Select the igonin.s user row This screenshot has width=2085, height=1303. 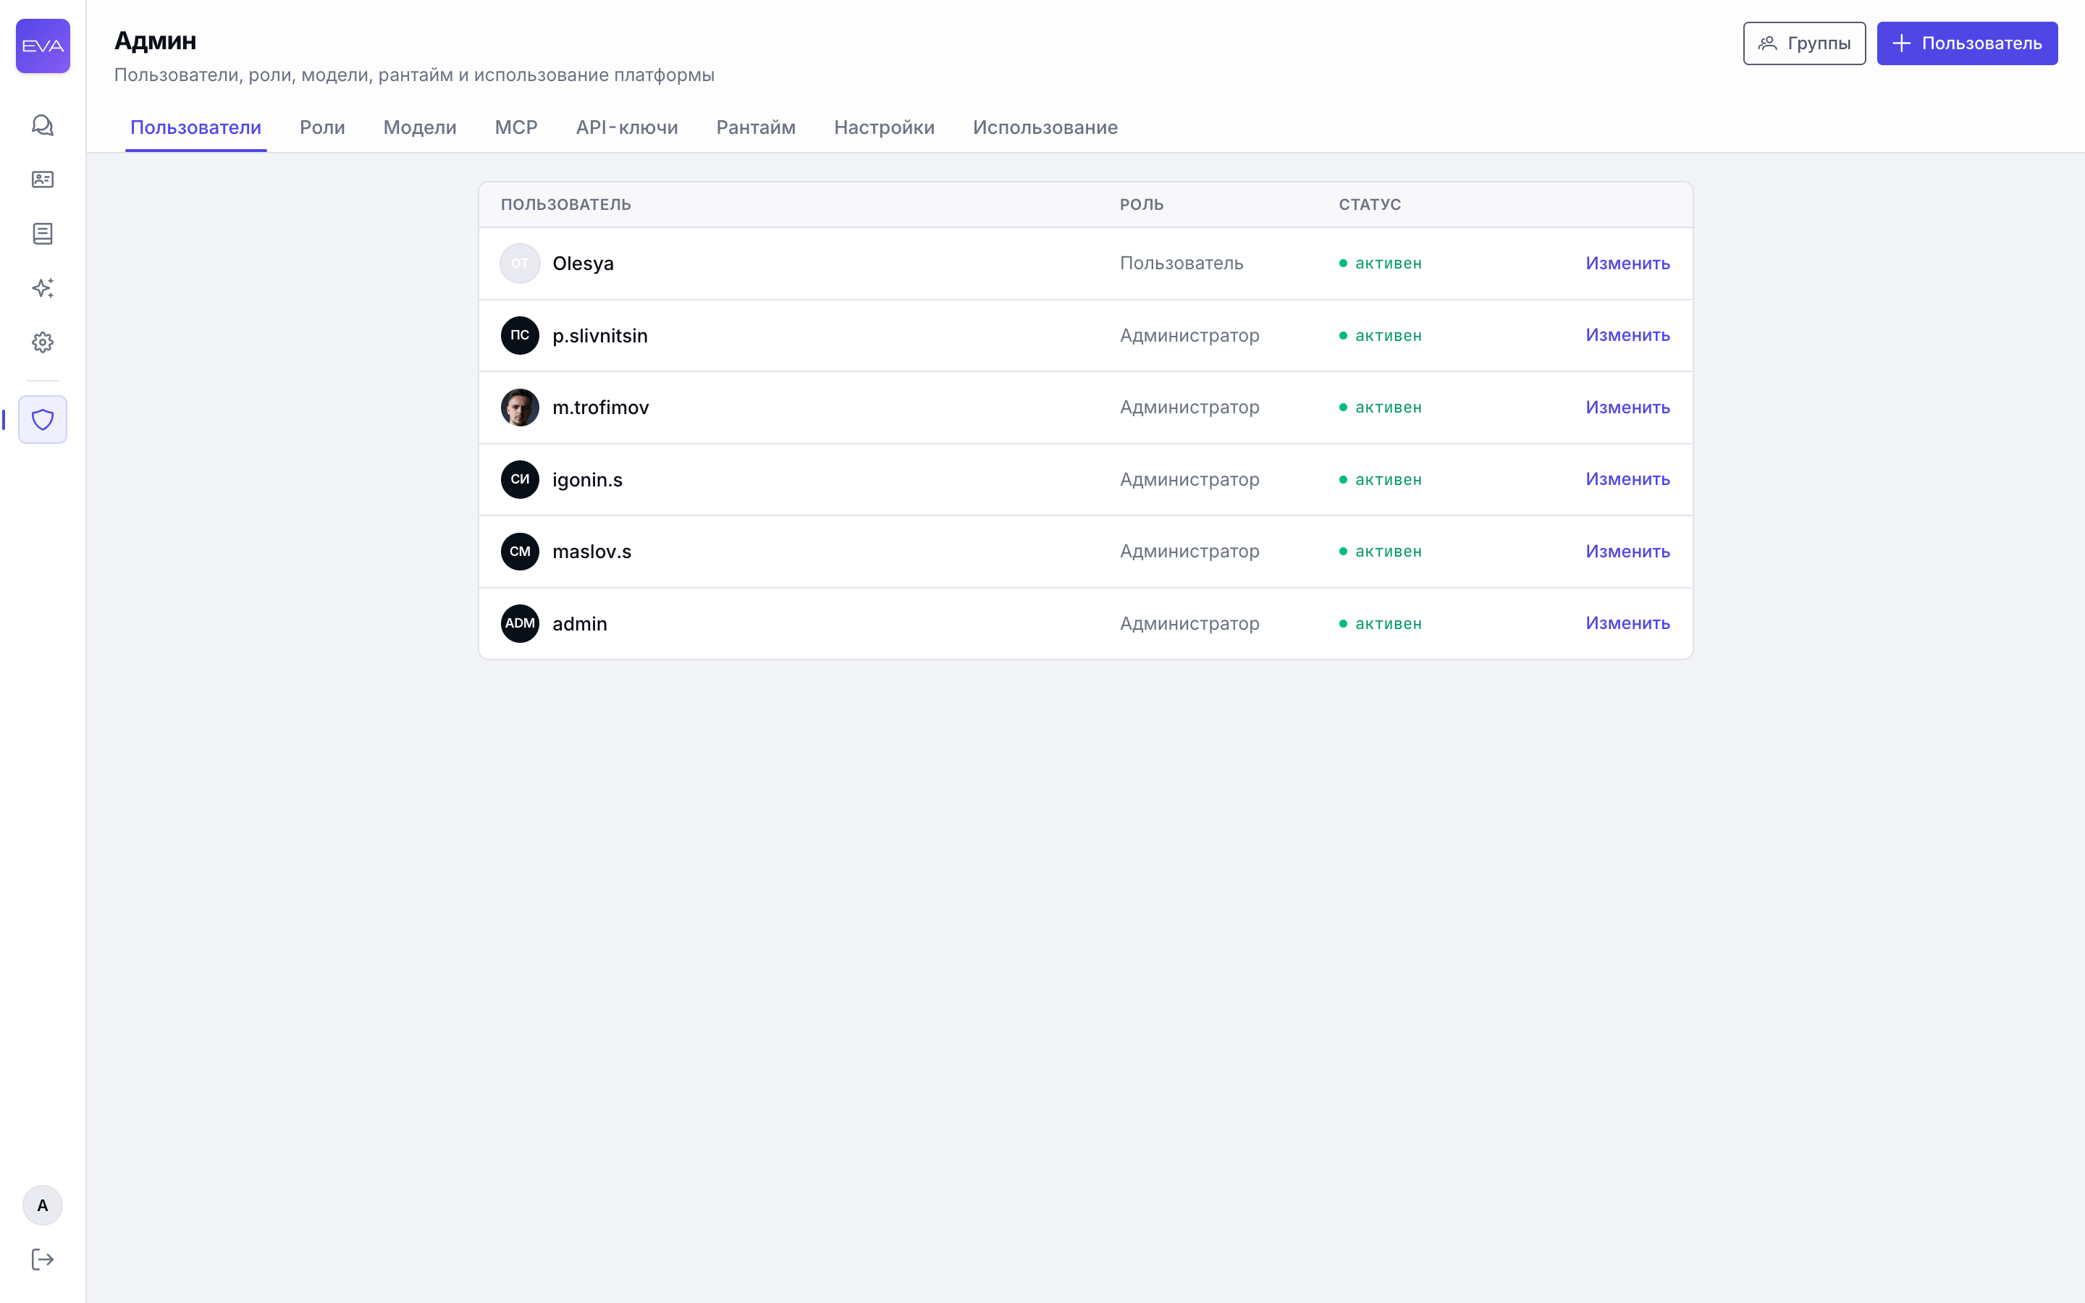click(1086, 480)
